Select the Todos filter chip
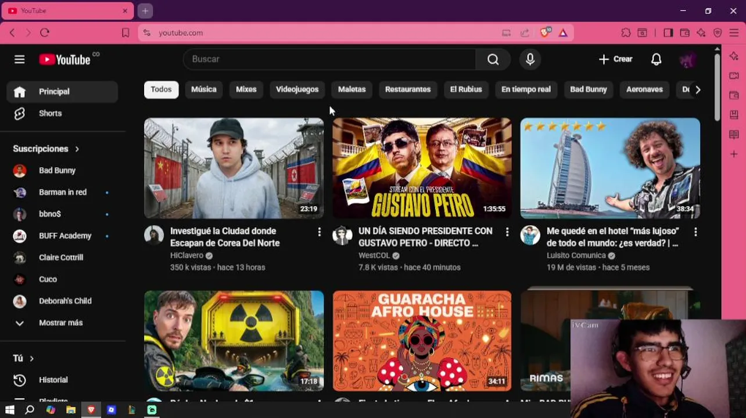746x418 pixels. 162,89
